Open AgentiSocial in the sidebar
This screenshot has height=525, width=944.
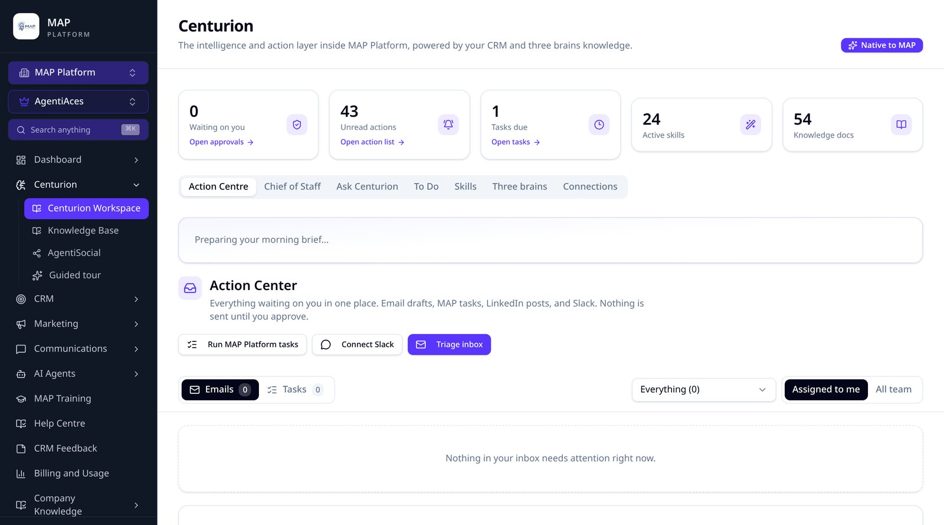86,253
